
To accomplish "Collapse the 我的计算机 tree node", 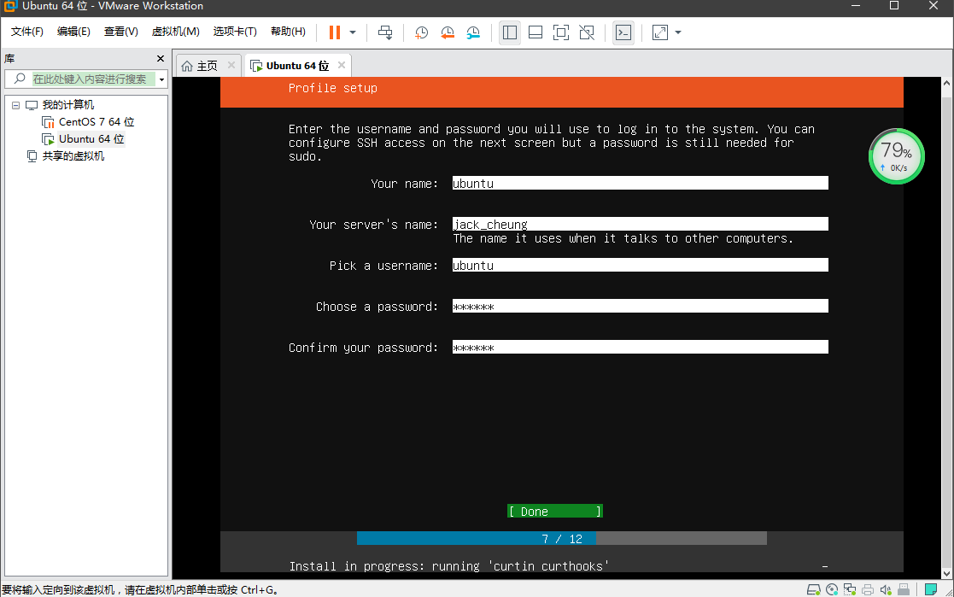I will 16,105.
